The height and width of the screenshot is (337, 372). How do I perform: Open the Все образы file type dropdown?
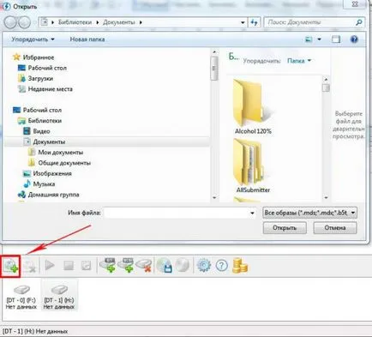click(309, 213)
